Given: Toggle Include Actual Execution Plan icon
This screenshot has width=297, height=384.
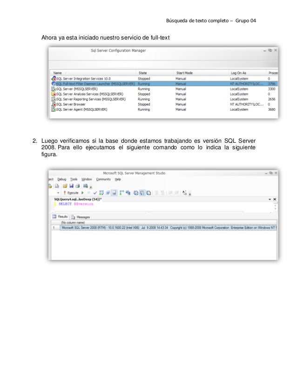Looking at the screenshot, I should (121, 193).
